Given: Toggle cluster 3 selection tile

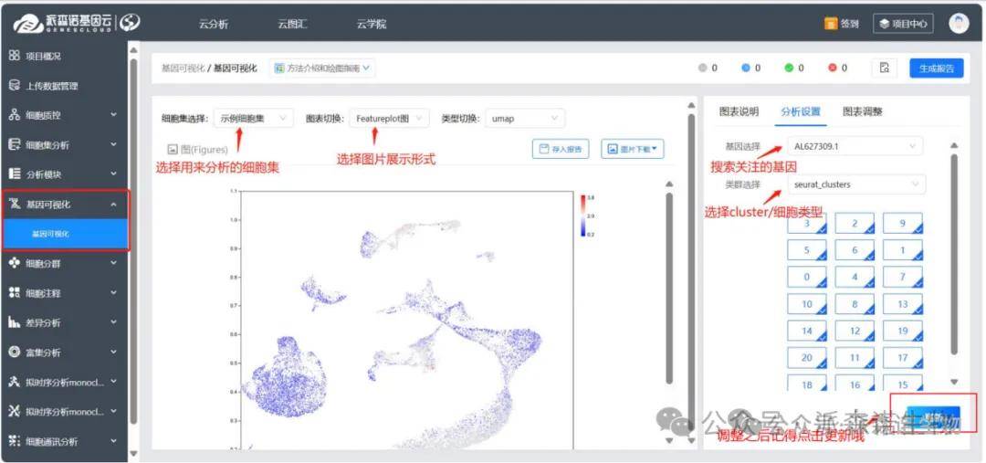Looking at the screenshot, I should [x=806, y=224].
